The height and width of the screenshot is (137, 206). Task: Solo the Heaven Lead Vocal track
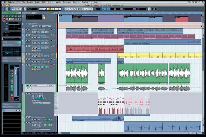pyautogui.click(x=30, y=65)
